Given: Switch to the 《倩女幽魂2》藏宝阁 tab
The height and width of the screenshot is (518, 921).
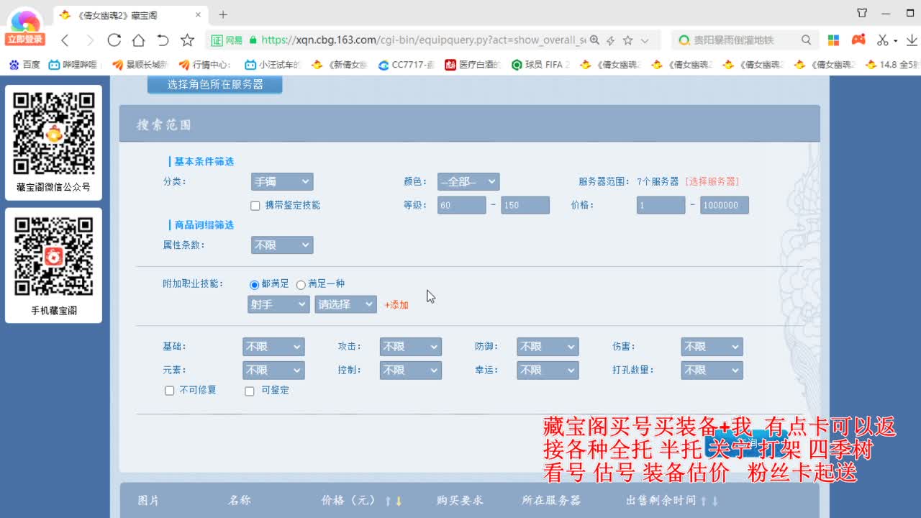Looking at the screenshot, I should coord(115,14).
